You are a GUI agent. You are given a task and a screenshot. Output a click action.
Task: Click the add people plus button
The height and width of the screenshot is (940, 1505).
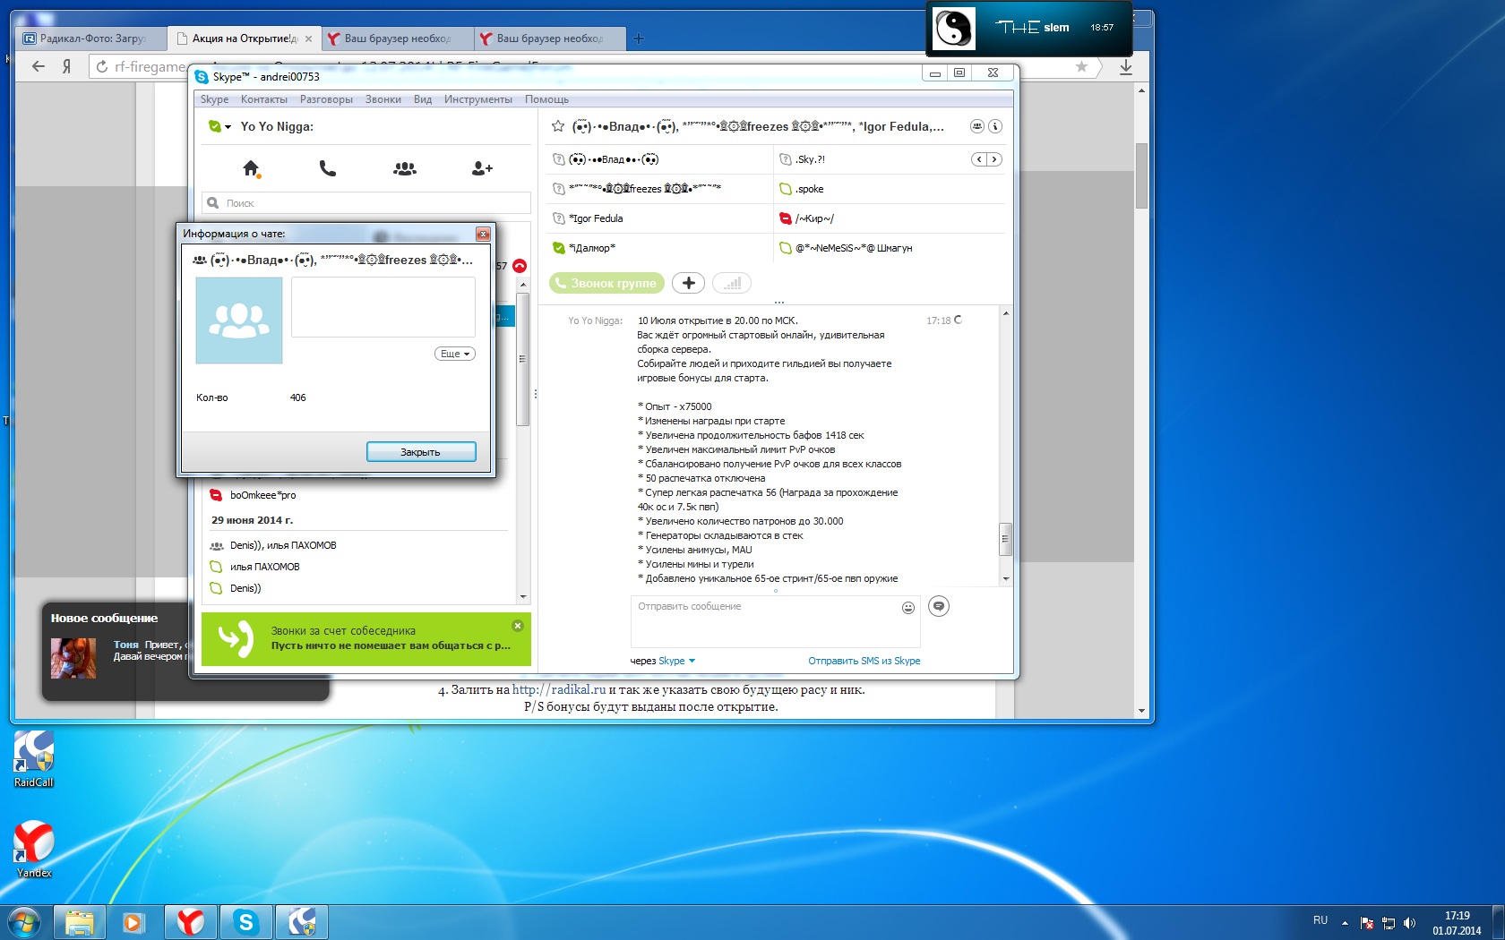tap(688, 283)
